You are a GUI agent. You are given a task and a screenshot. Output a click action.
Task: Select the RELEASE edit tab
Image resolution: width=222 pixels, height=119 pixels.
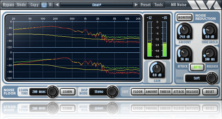pyautogui.click(x=192, y=92)
